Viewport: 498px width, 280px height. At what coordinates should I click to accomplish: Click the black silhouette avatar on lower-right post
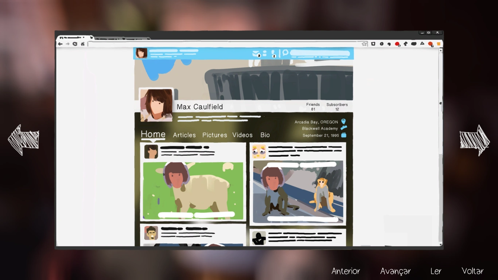click(x=259, y=238)
